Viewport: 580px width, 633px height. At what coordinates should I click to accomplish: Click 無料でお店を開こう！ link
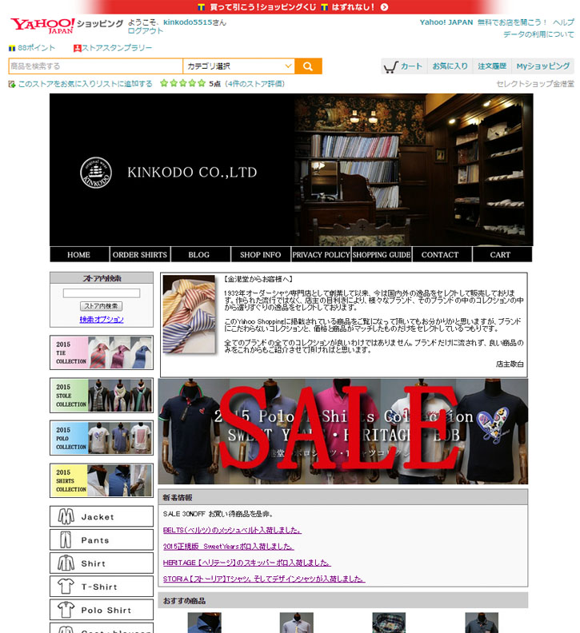[512, 22]
